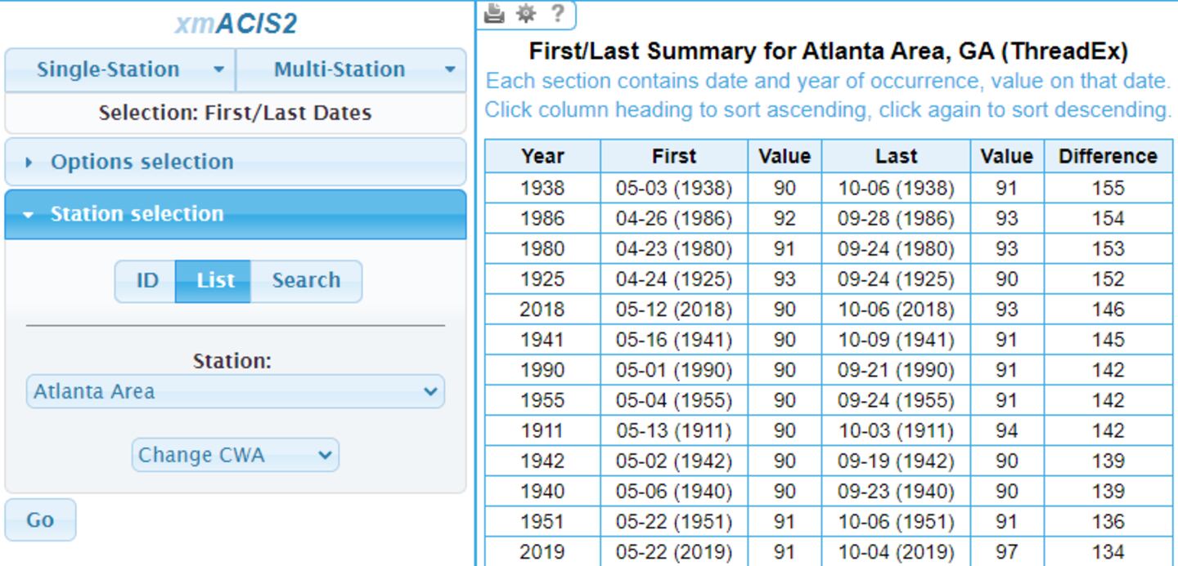
Task: Sort table by Last column heading
Action: point(896,156)
